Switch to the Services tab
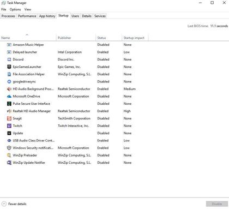The width and height of the screenshot is (229, 209). (x=100, y=16)
